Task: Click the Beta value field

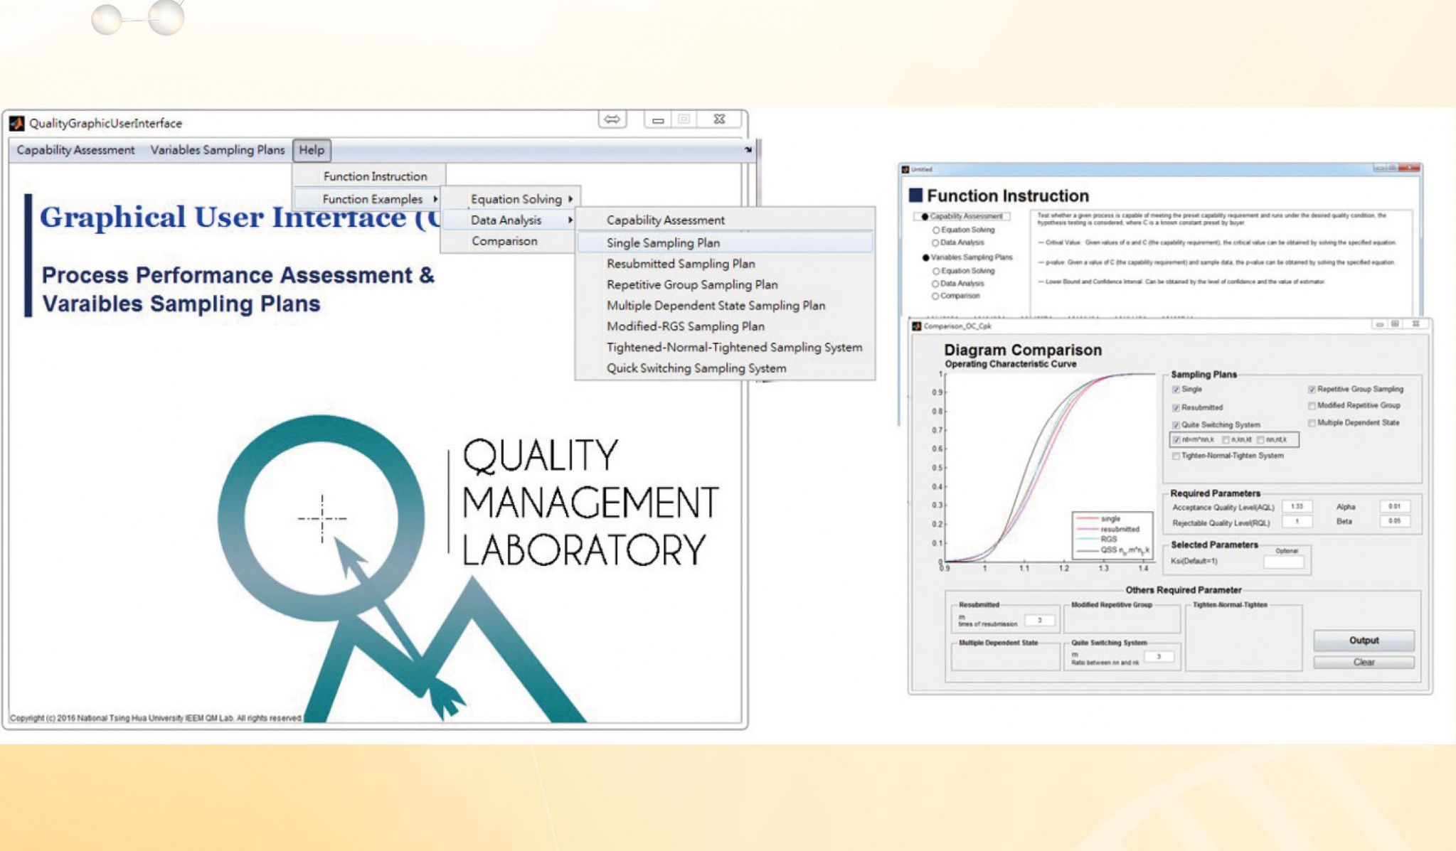Action: tap(1394, 521)
